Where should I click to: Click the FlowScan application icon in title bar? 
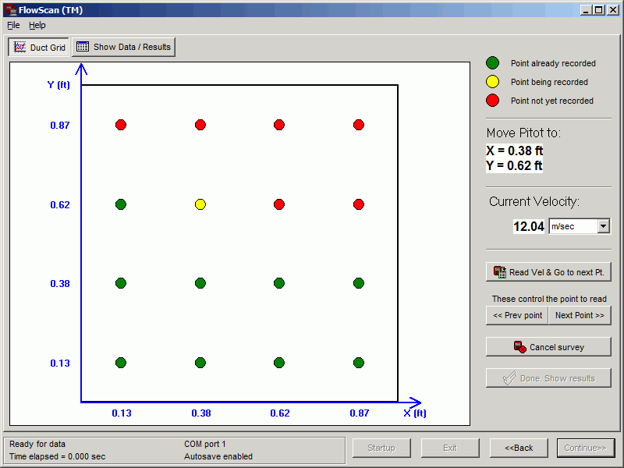click(9, 9)
